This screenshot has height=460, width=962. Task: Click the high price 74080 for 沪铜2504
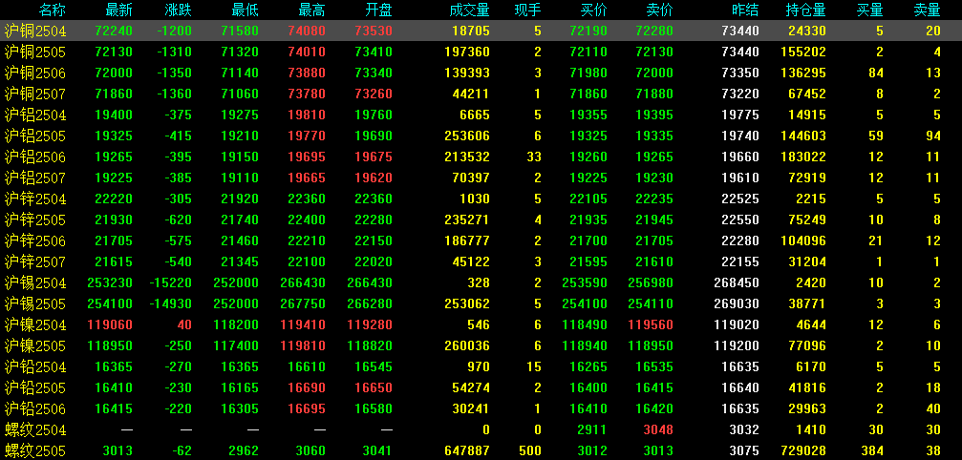307,31
